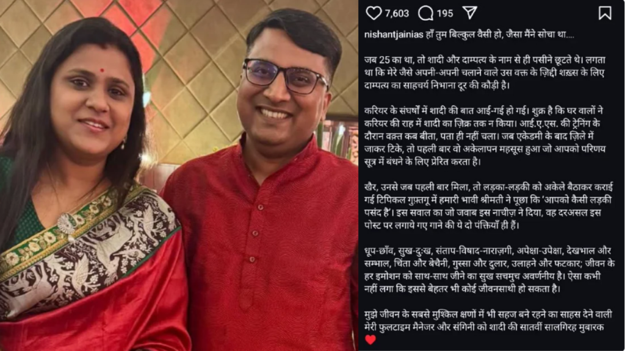Click the brooch pinned on the saree
The width and height of the screenshot is (625, 351).
tap(68, 224)
